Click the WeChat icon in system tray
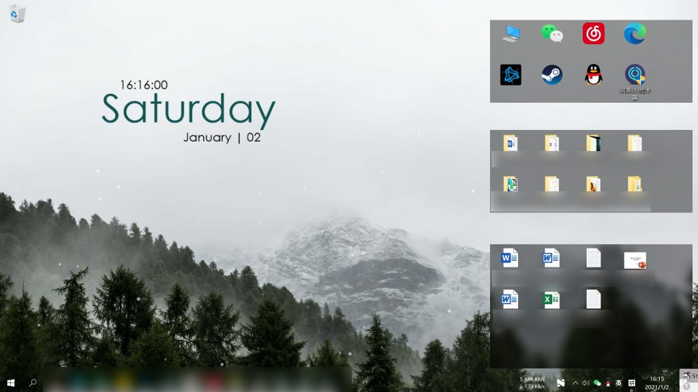Screen dimensions: 698x392 597,383
